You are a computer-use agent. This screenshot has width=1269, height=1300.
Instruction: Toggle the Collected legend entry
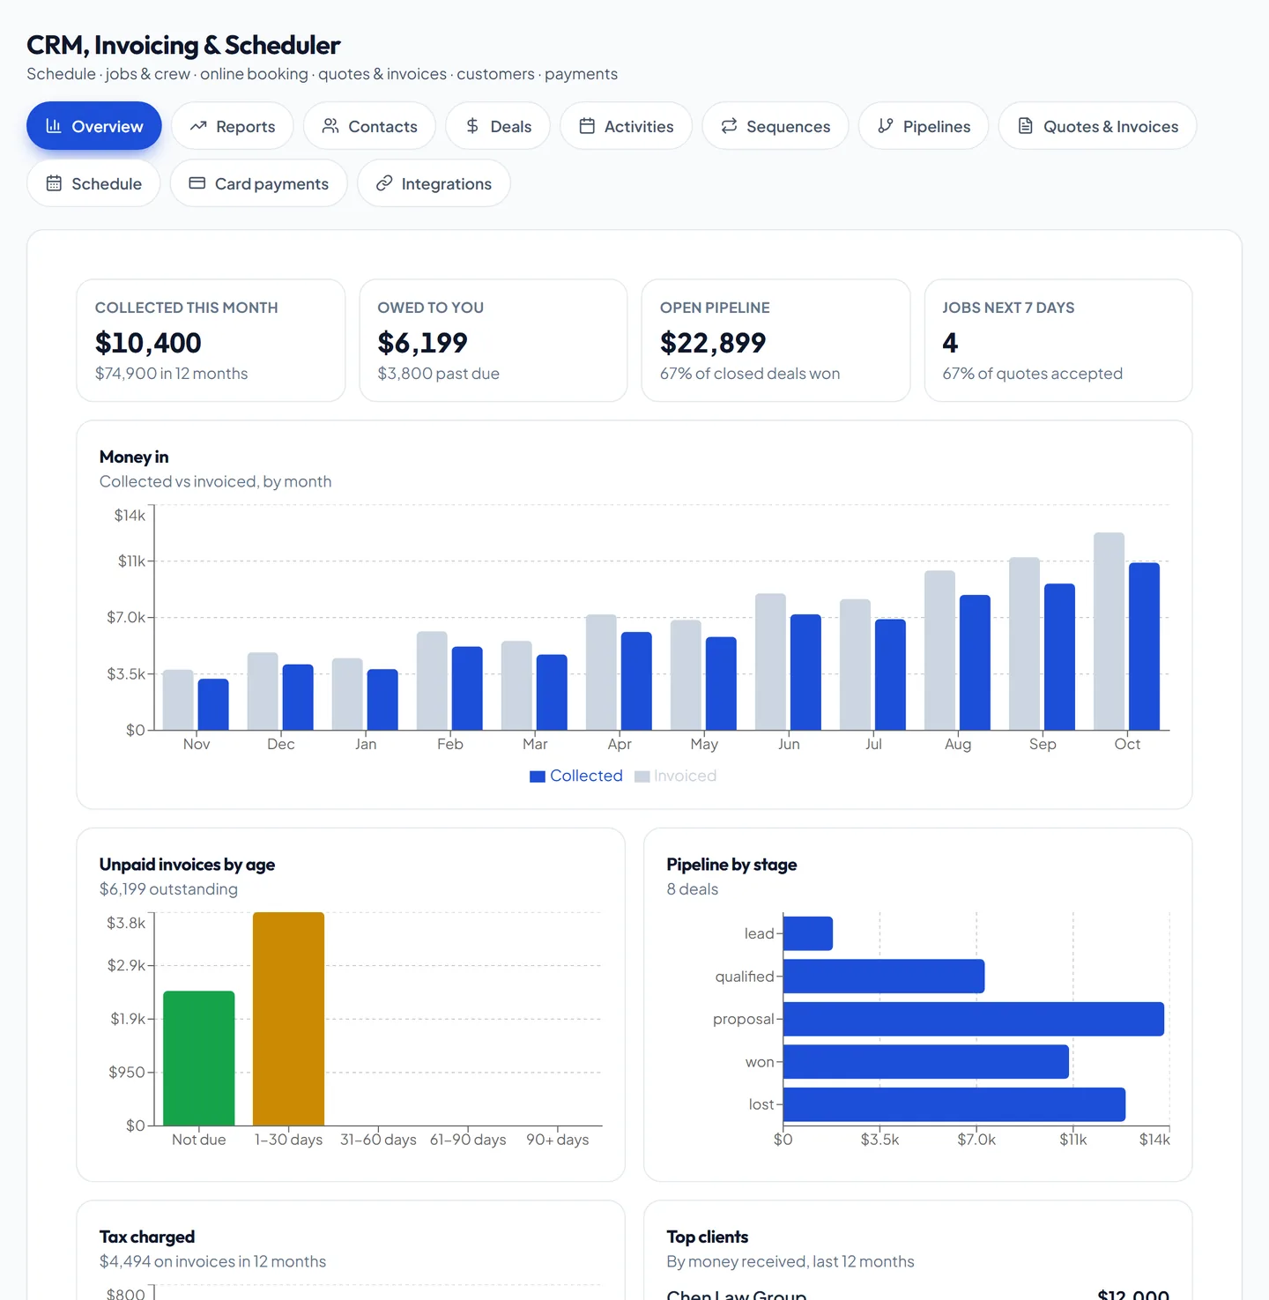click(576, 776)
